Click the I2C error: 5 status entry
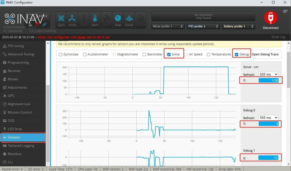The width and height of the screenshot is (291, 171). 36,169
